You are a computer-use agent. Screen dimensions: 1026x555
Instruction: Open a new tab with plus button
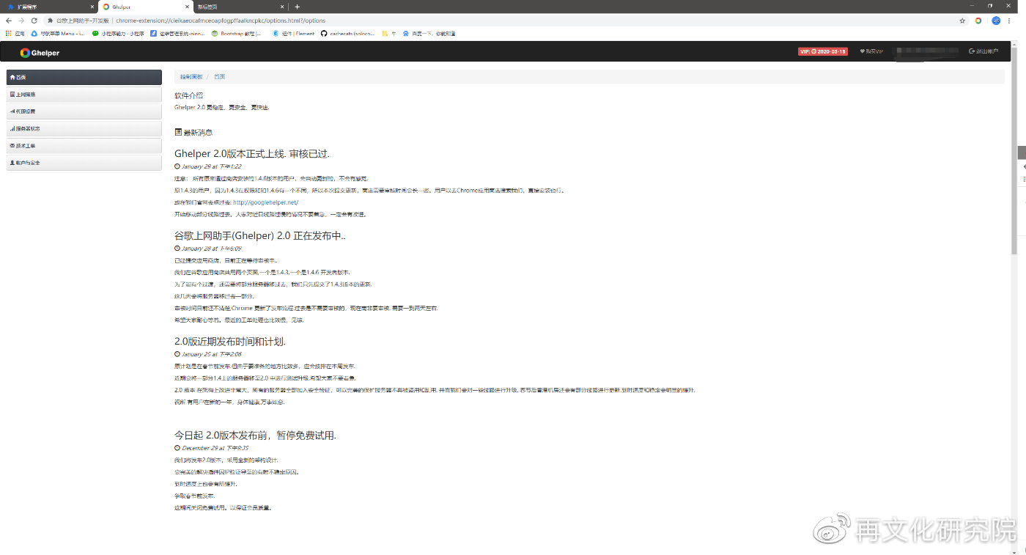click(x=297, y=7)
